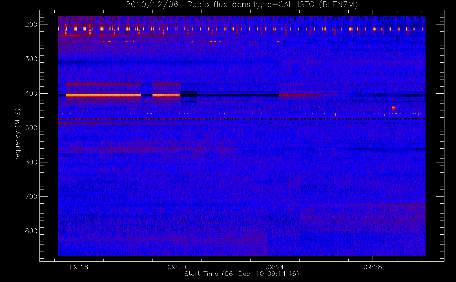Screen dimensions: 456x282
Task: Click the small orange burst spot near 440 MHz
Action: (393, 108)
